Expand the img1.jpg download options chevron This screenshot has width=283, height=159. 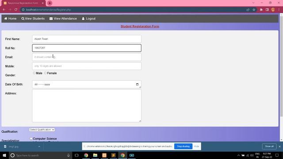[39, 147]
